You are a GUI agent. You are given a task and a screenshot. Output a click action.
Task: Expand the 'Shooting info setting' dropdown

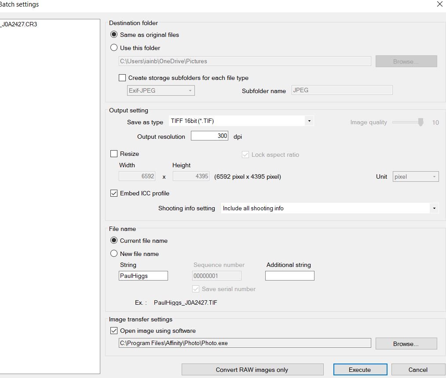click(330, 208)
